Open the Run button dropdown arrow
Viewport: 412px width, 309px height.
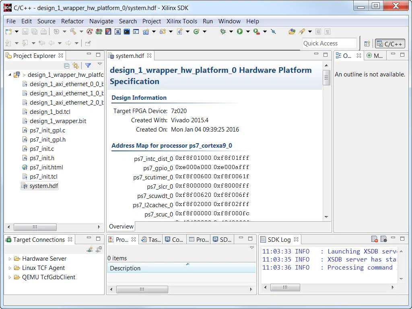coord(248,32)
